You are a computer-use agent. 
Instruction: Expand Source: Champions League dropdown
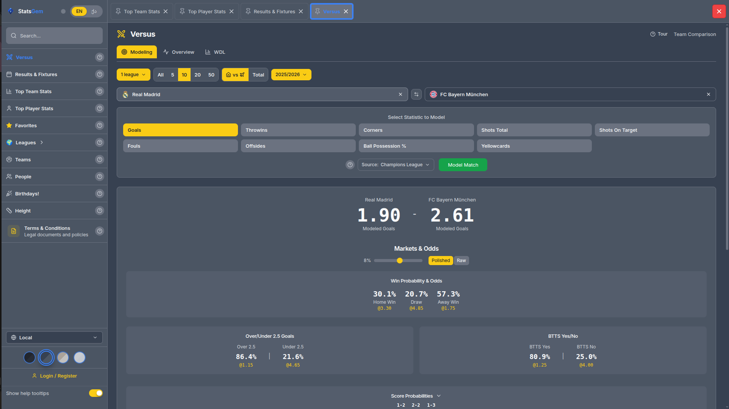[395, 165]
